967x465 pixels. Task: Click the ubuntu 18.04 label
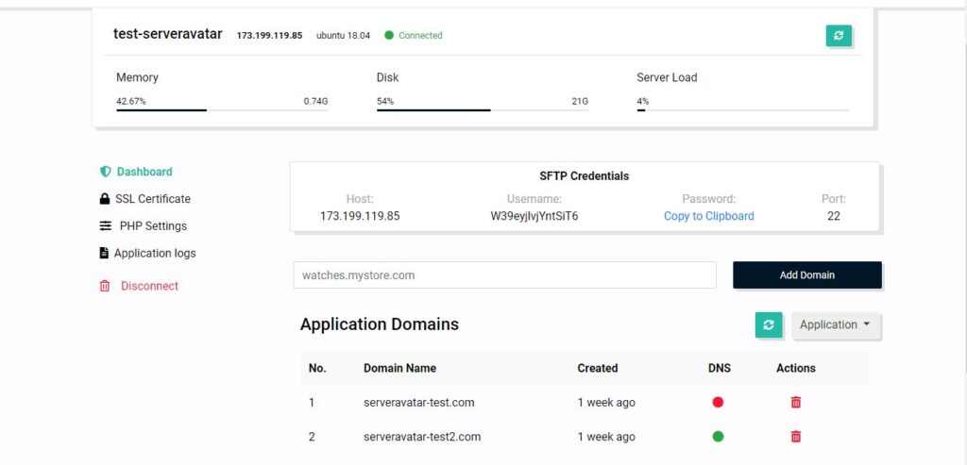coord(343,35)
